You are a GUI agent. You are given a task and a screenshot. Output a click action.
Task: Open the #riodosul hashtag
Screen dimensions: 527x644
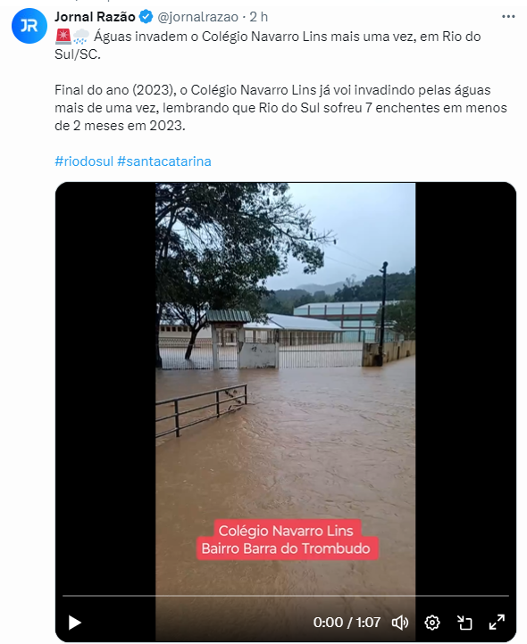click(84, 161)
